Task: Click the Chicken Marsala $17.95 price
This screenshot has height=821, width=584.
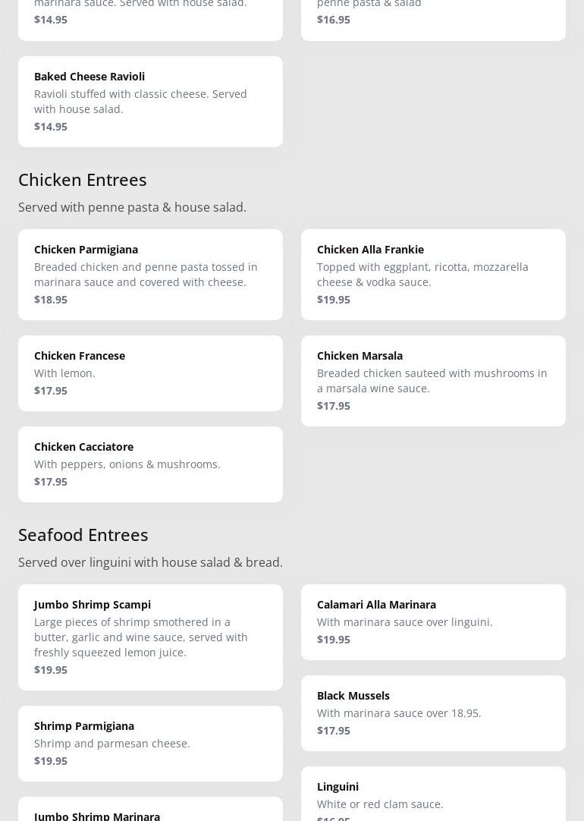Action: click(x=334, y=405)
